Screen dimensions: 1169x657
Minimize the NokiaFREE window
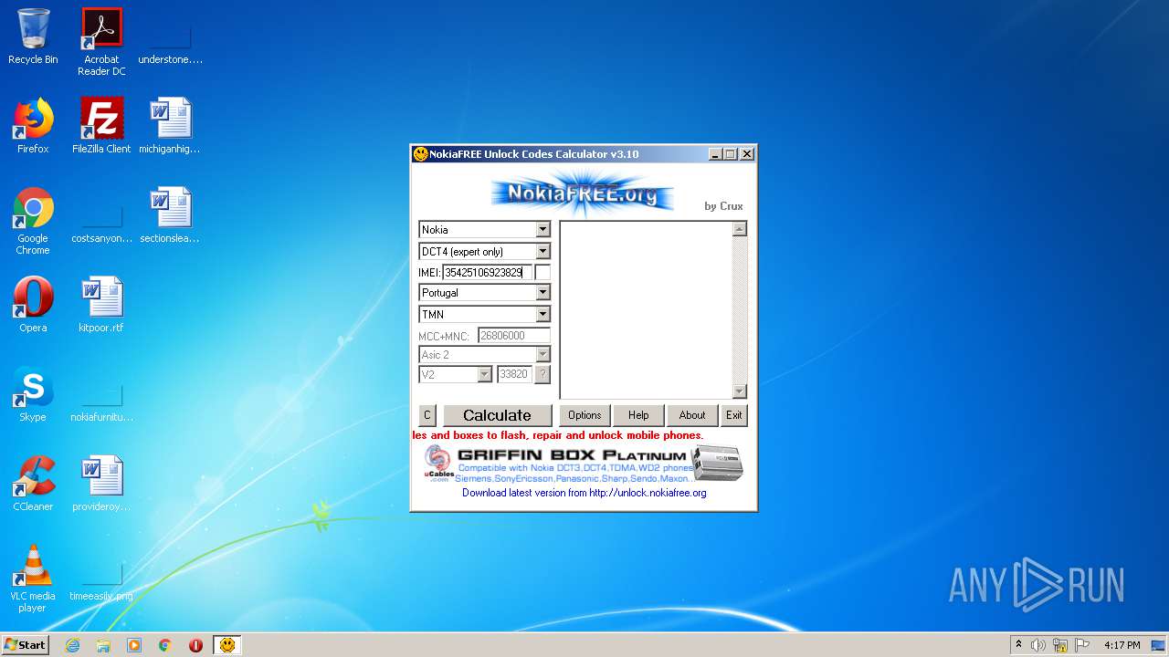pyautogui.click(x=715, y=154)
